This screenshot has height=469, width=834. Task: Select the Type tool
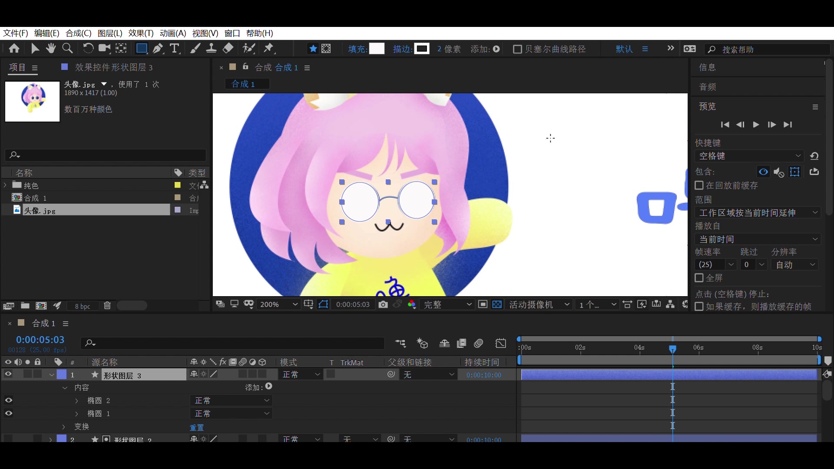point(175,49)
